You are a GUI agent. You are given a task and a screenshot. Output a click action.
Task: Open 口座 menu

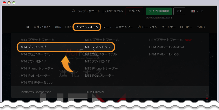point(68,27)
